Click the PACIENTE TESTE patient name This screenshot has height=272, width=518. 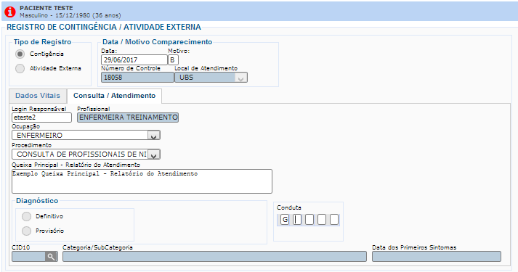pyautogui.click(x=46, y=8)
